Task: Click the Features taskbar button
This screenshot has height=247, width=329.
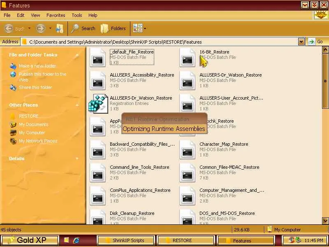Action: pos(246,240)
